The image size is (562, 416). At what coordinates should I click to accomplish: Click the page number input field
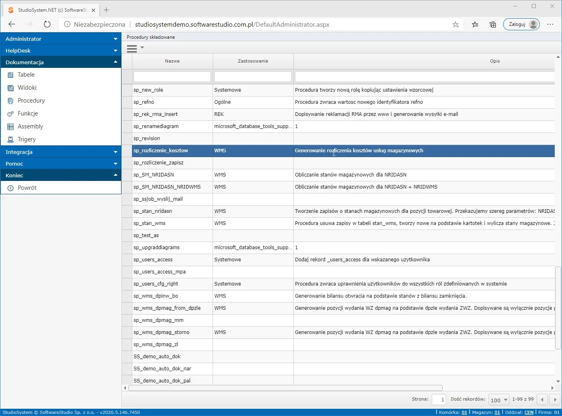point(439,399)
